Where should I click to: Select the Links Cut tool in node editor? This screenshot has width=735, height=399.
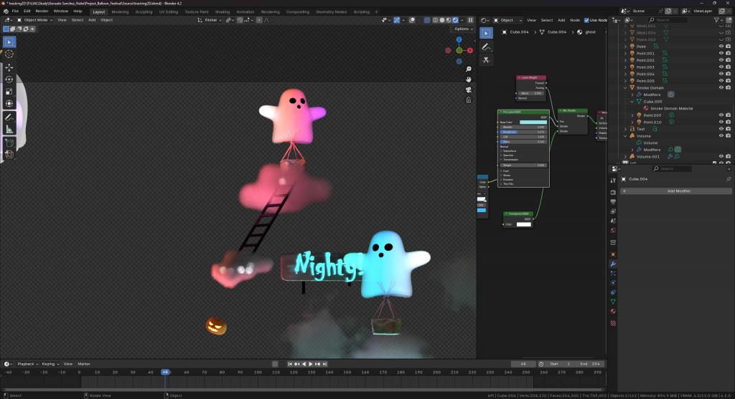tap(486, 60)
